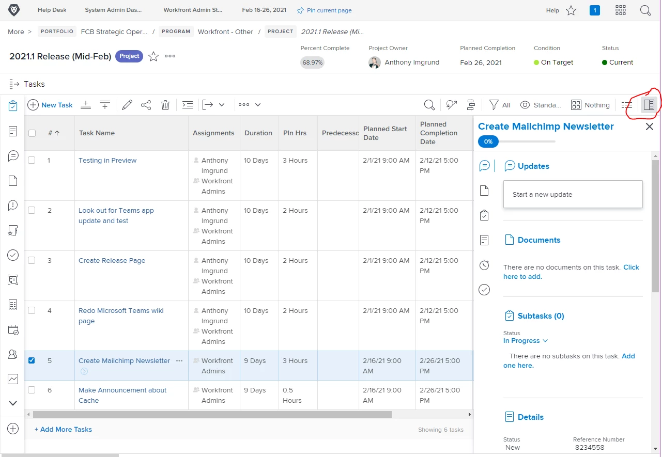Open Tasks section in left sidebar
Screen dimensions: 662x457
pyautogui.click(x=13, y=106)
